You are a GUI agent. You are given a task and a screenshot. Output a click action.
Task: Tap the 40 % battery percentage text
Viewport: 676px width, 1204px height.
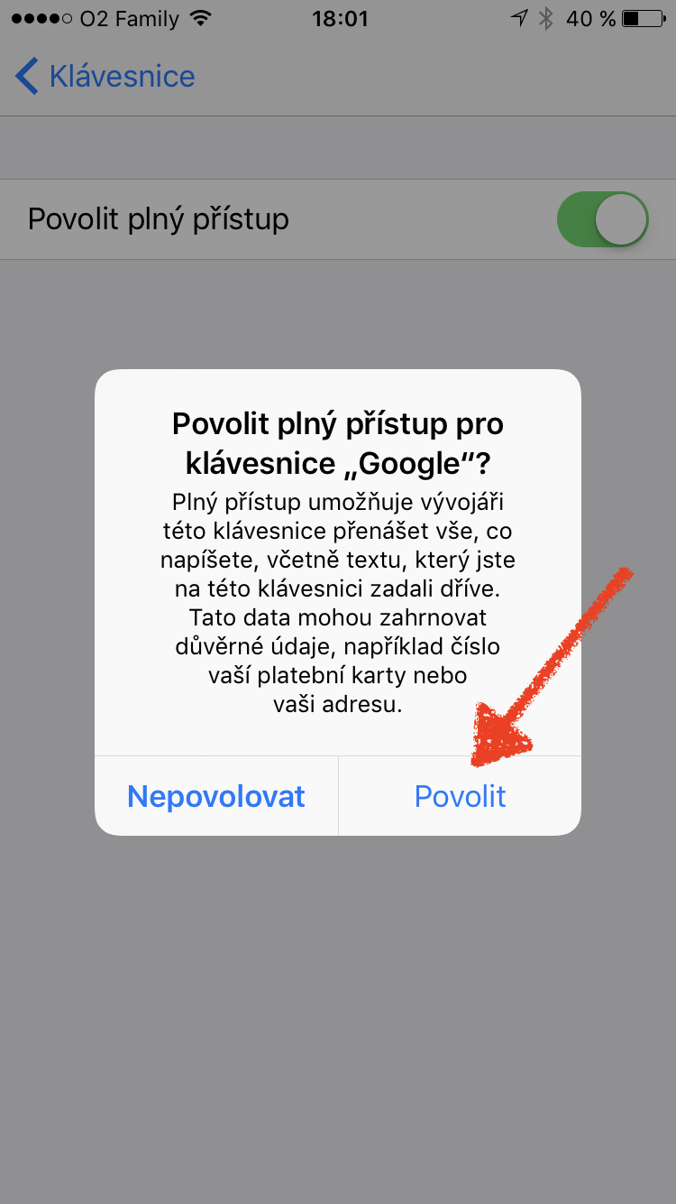pos(590,18)
